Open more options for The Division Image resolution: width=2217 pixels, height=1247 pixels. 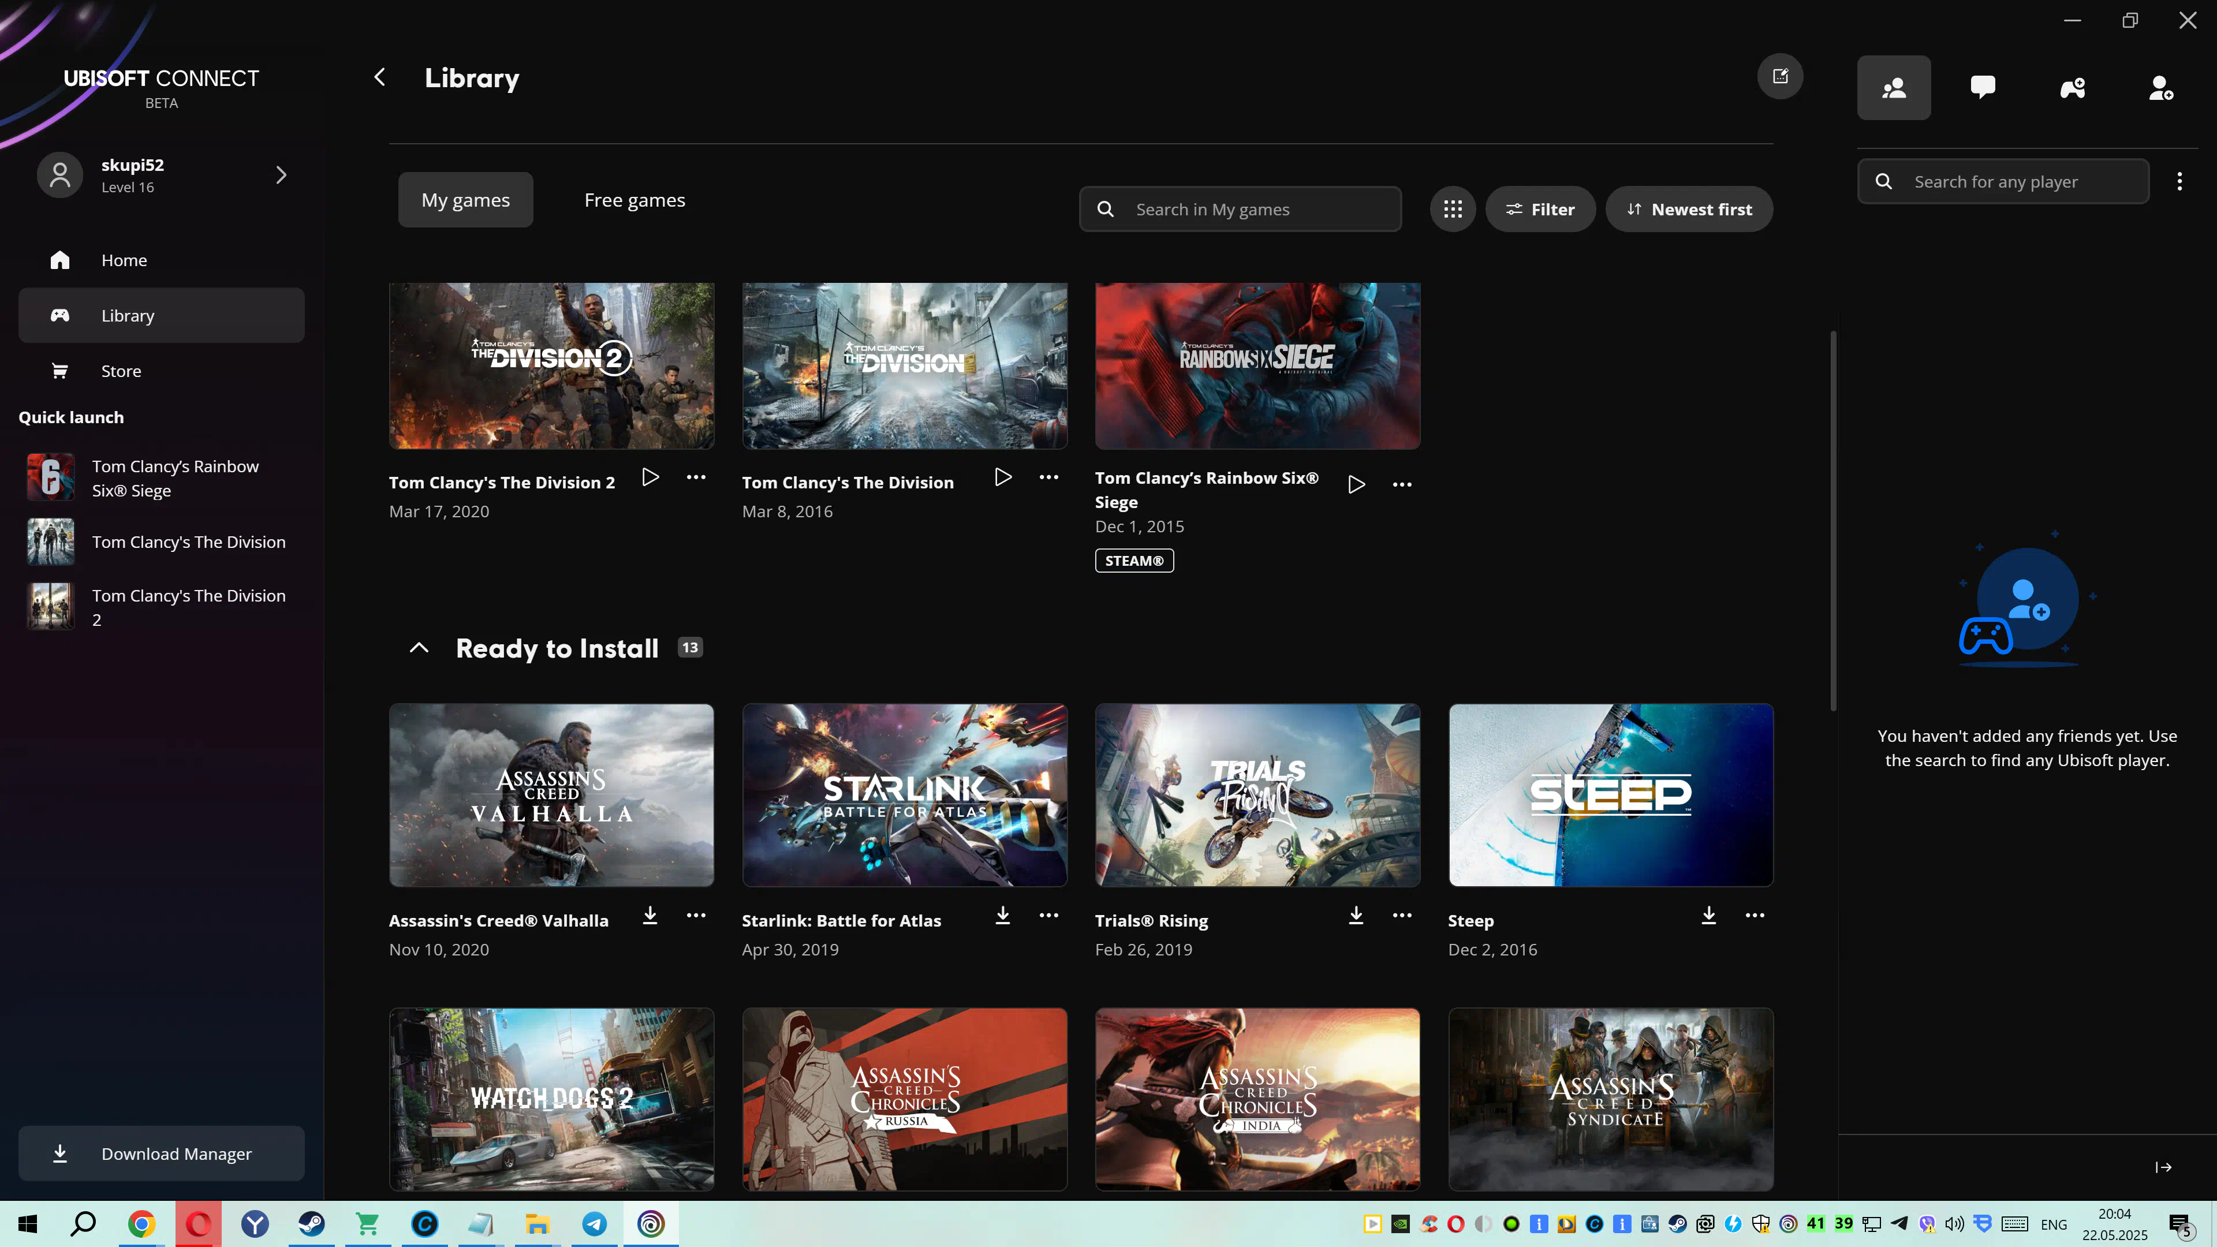tap(1049, 477)
